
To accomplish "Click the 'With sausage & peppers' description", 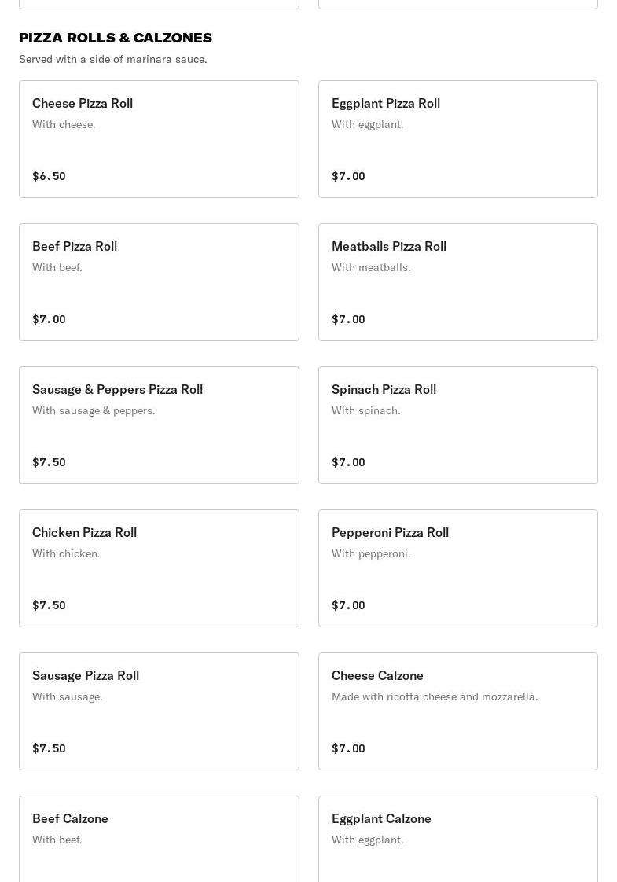I will [x=94, y=410].
